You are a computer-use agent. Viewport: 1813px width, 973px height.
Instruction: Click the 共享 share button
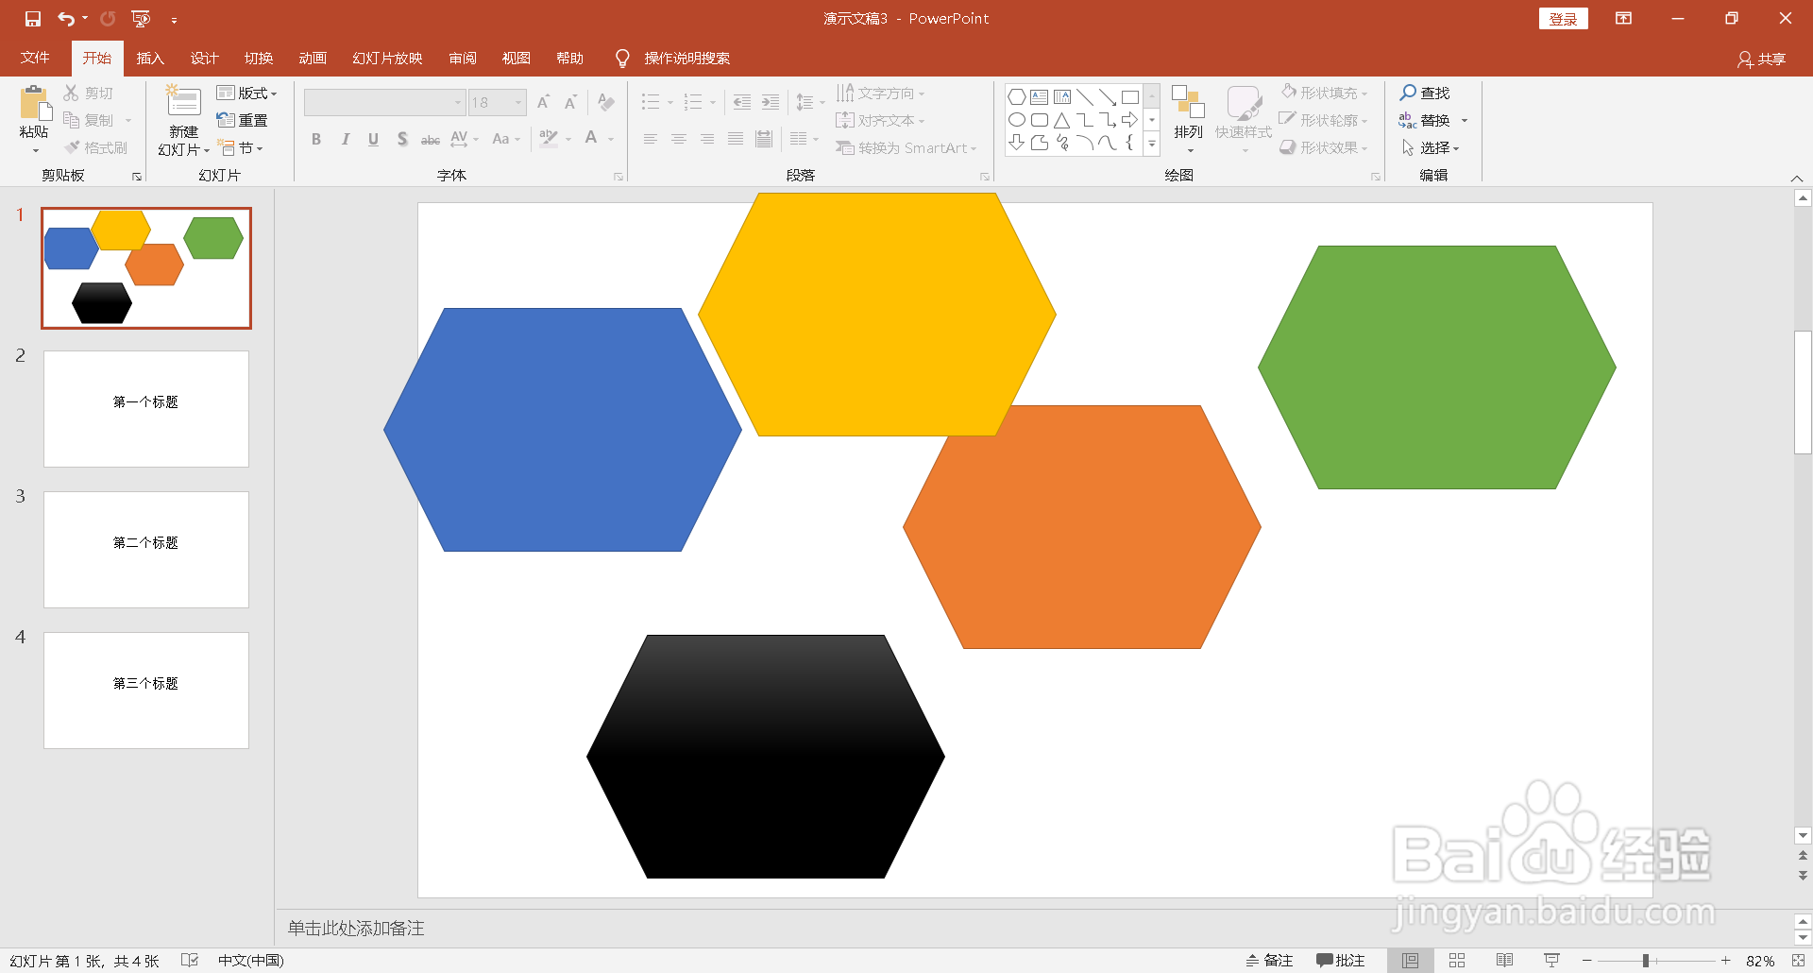[1762, 60]
